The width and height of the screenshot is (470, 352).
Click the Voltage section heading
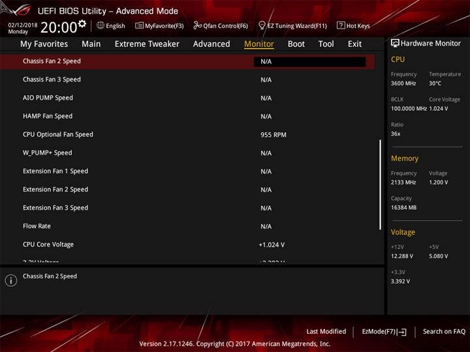point(403,232)
